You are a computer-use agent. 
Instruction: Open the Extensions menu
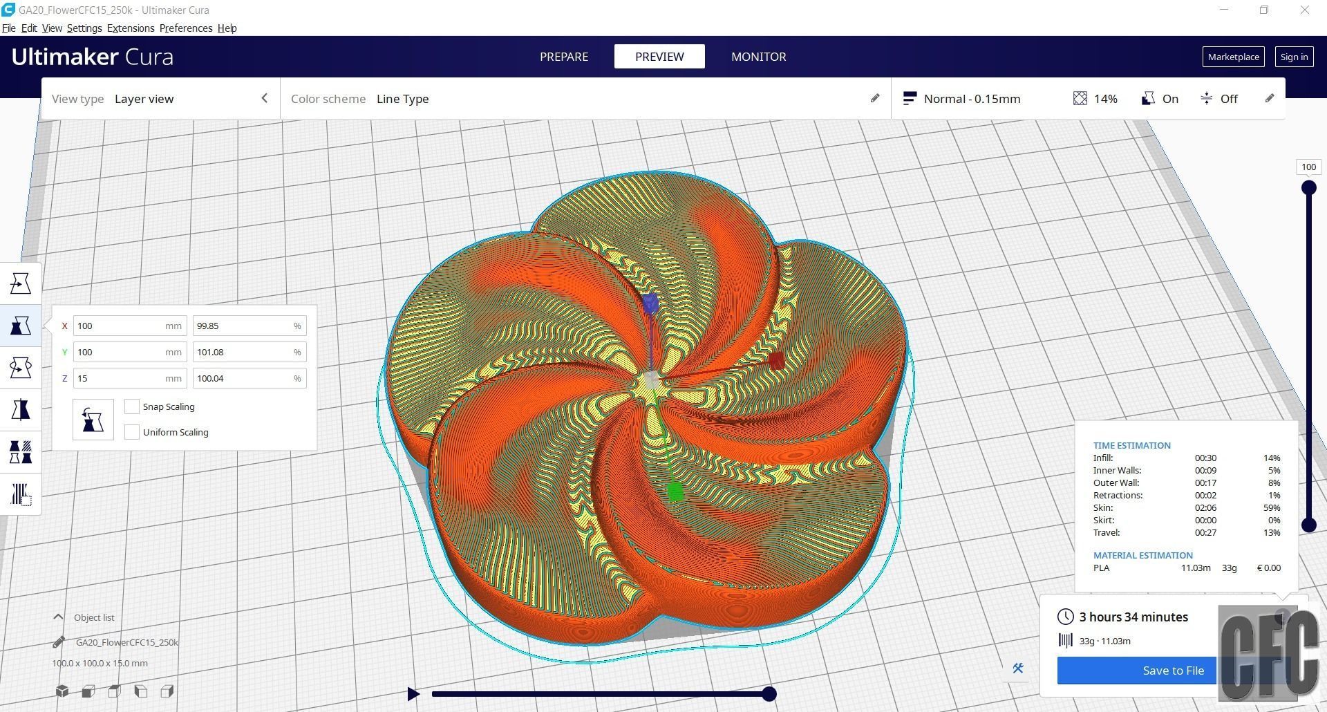[x=131, y=28]
